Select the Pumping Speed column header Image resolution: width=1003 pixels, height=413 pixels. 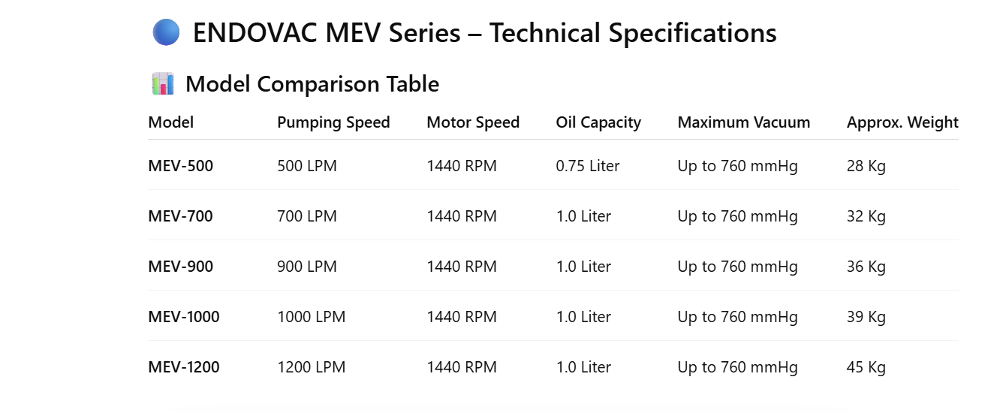pos(333,122)
